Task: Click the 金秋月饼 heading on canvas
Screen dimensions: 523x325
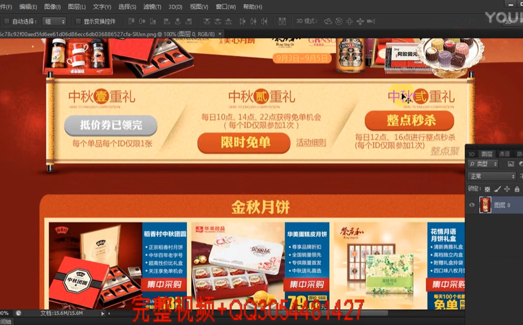Action: click(261, 207)
